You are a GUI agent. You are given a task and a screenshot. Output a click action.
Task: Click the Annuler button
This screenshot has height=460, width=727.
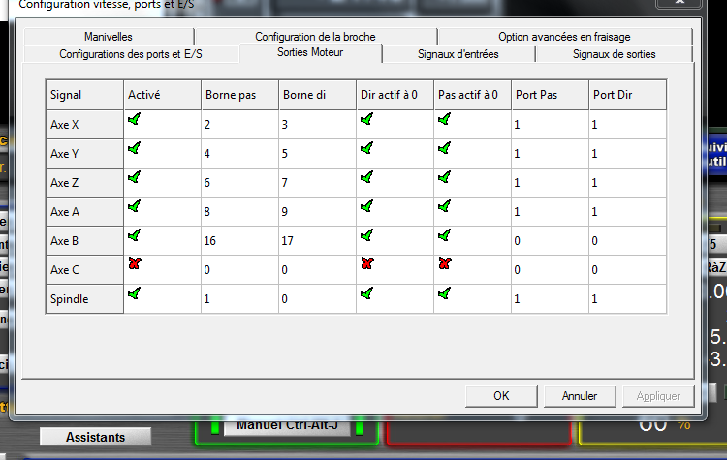coord(580,395)
